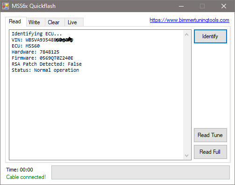235x185 pixels.
Task: Minimize the Quickflash window
Action: (x=181, y=6)
